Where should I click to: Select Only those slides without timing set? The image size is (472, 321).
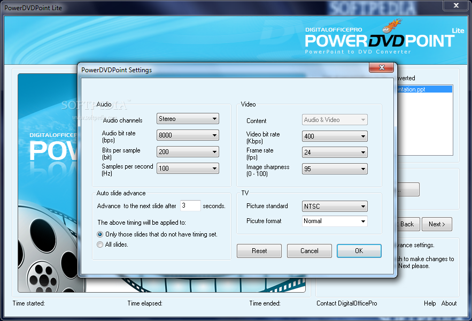pos(100,234)
